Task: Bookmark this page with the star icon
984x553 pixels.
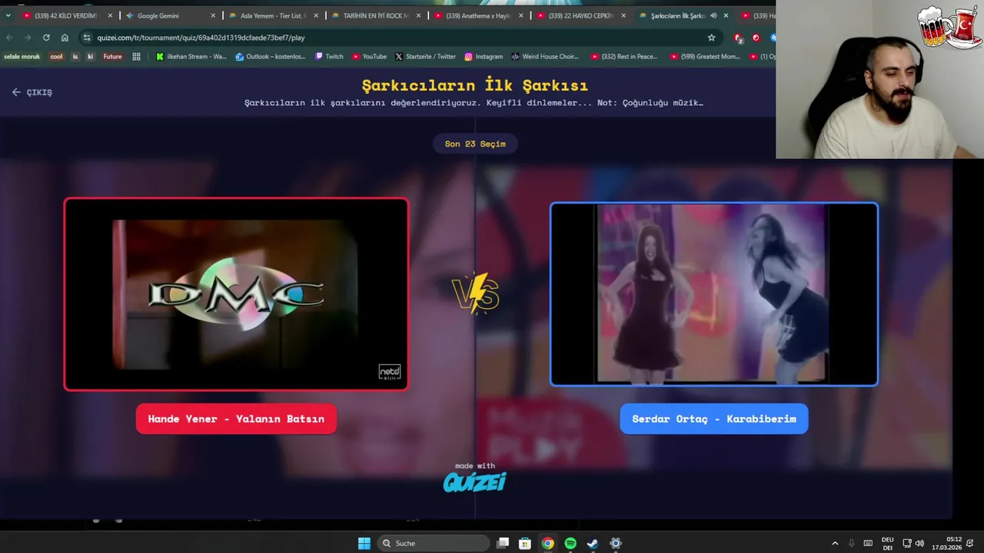Action: 711,38
